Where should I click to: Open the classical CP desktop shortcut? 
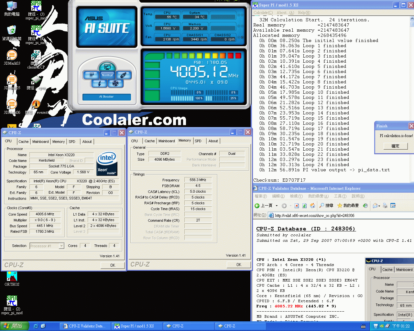click(36, 59)
